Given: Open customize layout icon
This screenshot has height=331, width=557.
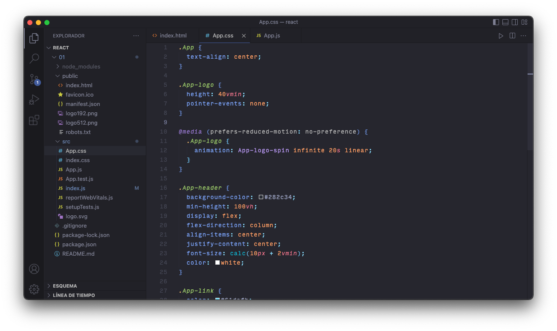Looking at the screenshot, I should coord(525,22).
